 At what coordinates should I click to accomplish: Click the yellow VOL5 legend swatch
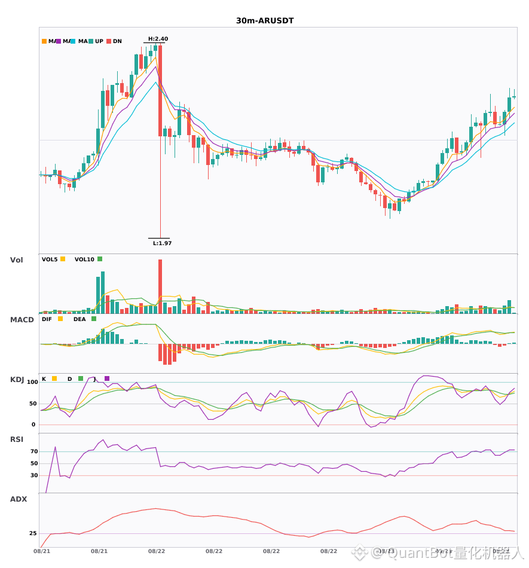pyautogui.click(x=63, y=259)
